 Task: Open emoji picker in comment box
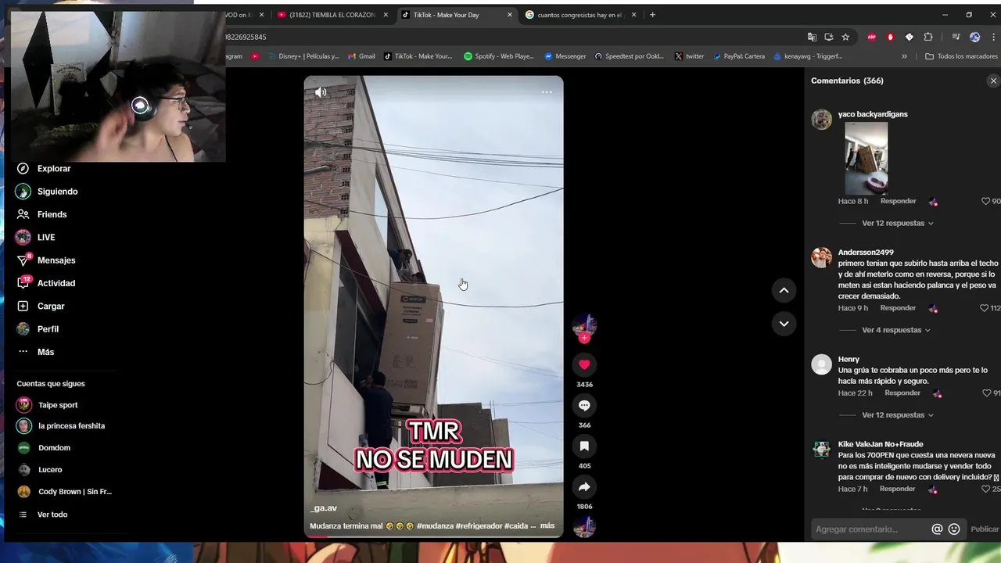tap(954, 529)
